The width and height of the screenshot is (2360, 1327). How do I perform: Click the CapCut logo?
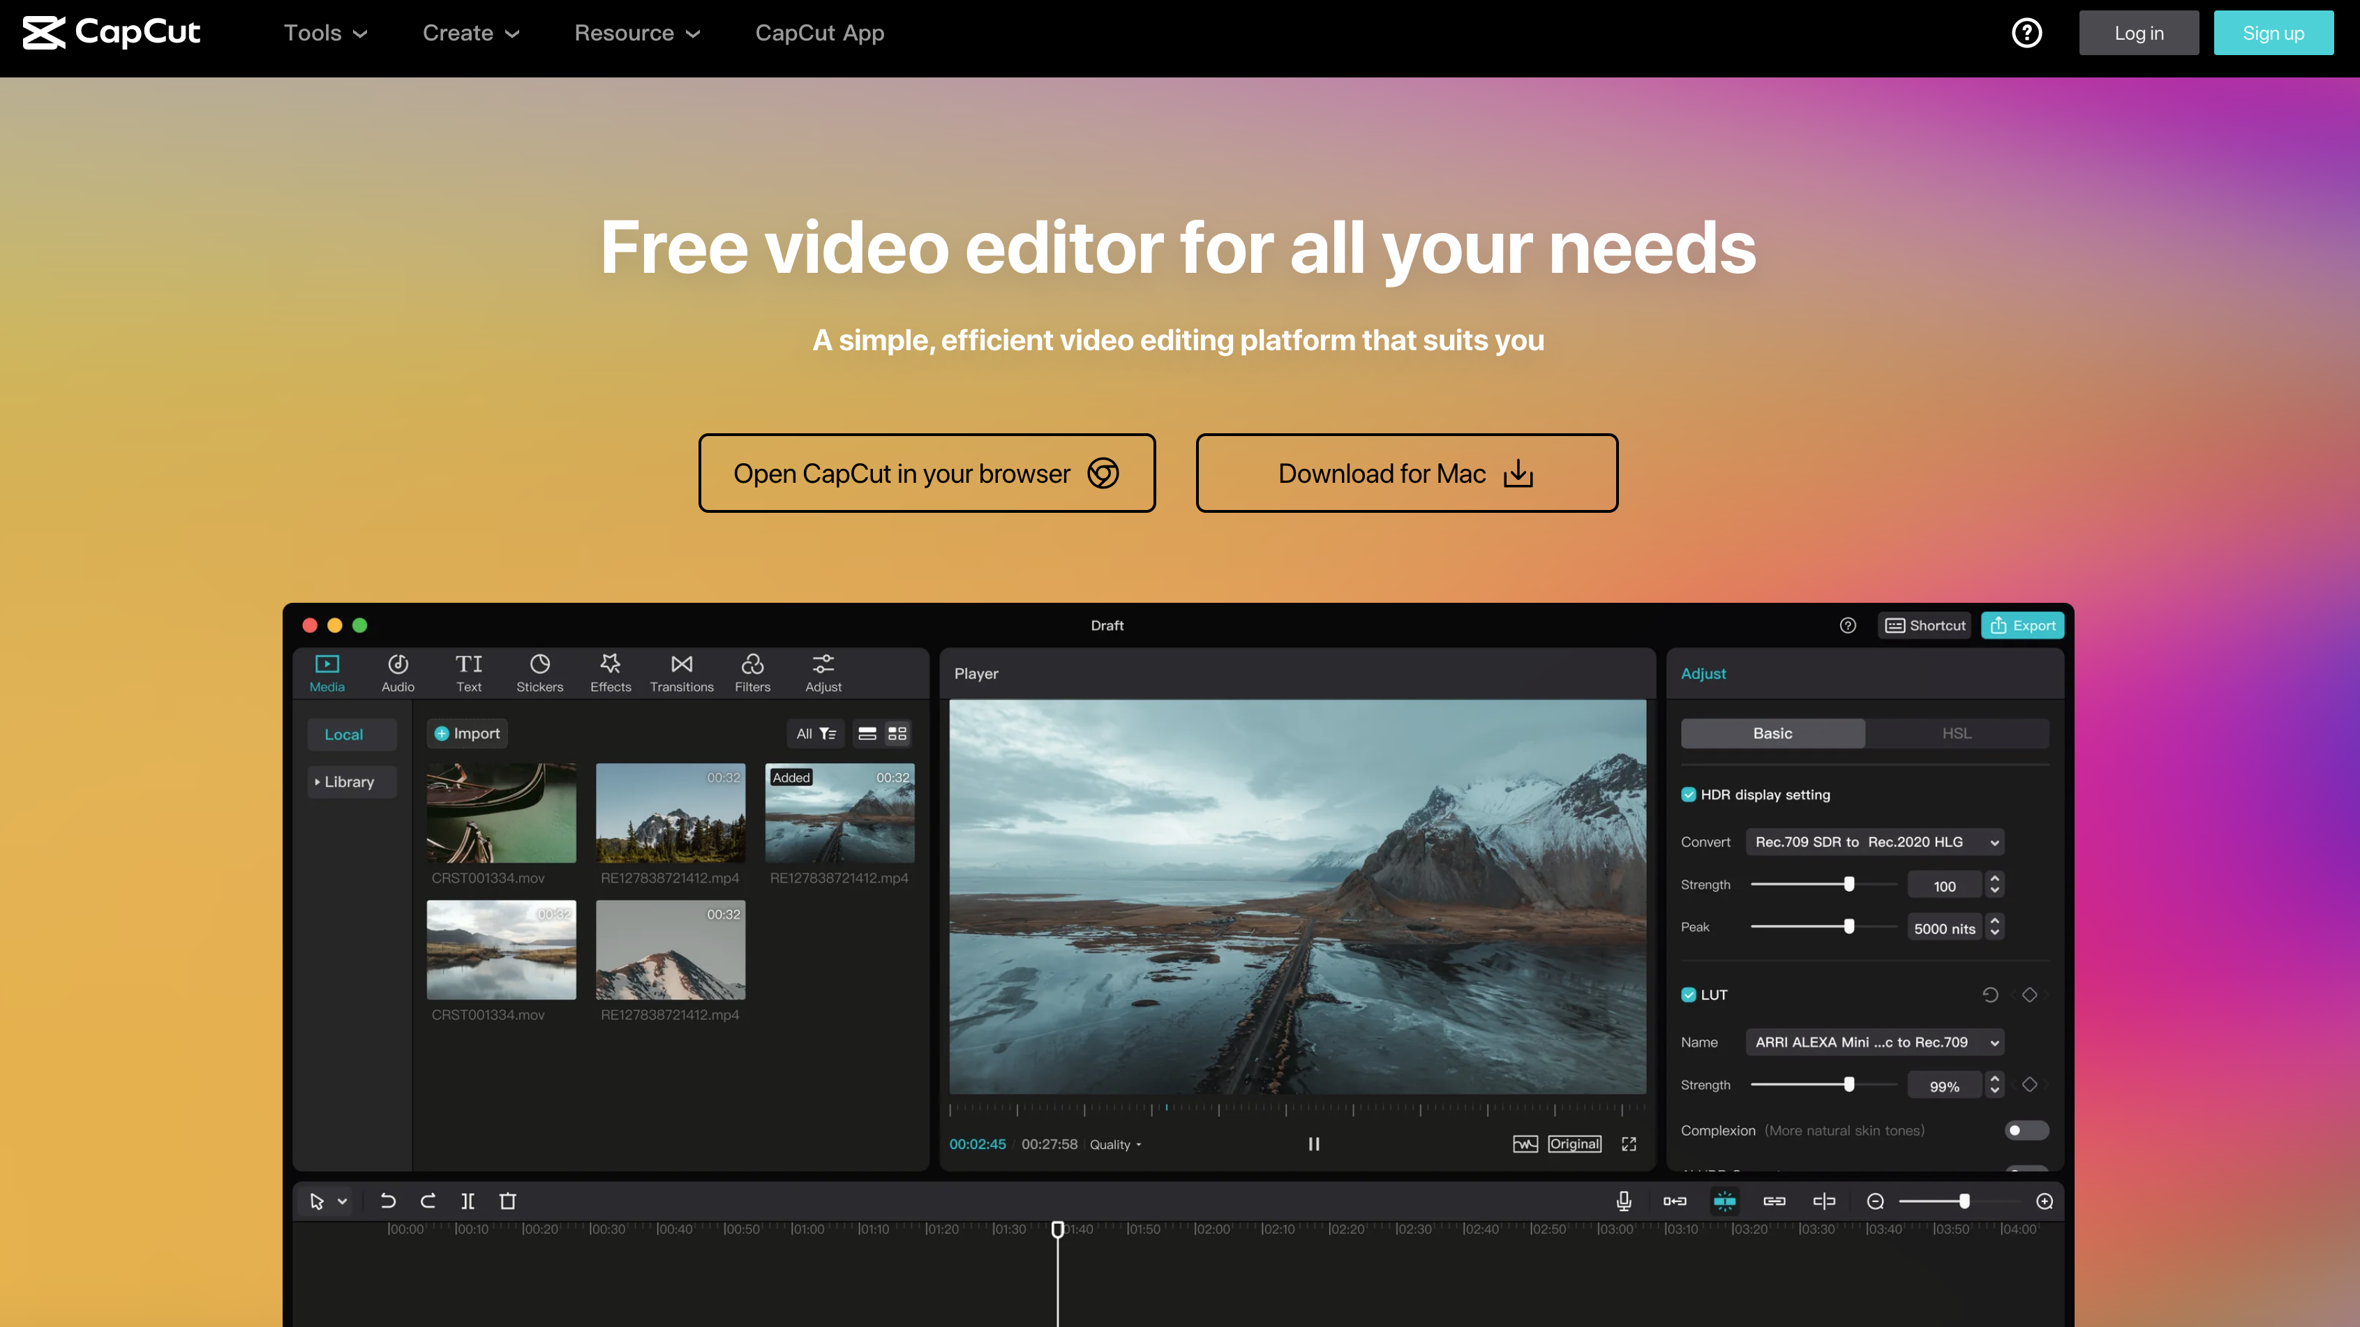(111, 33)
